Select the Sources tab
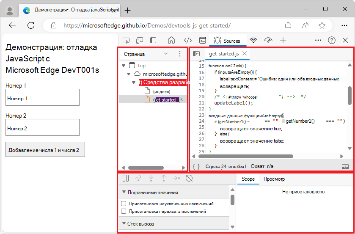The image size is (355, 234). pos(227,41)
